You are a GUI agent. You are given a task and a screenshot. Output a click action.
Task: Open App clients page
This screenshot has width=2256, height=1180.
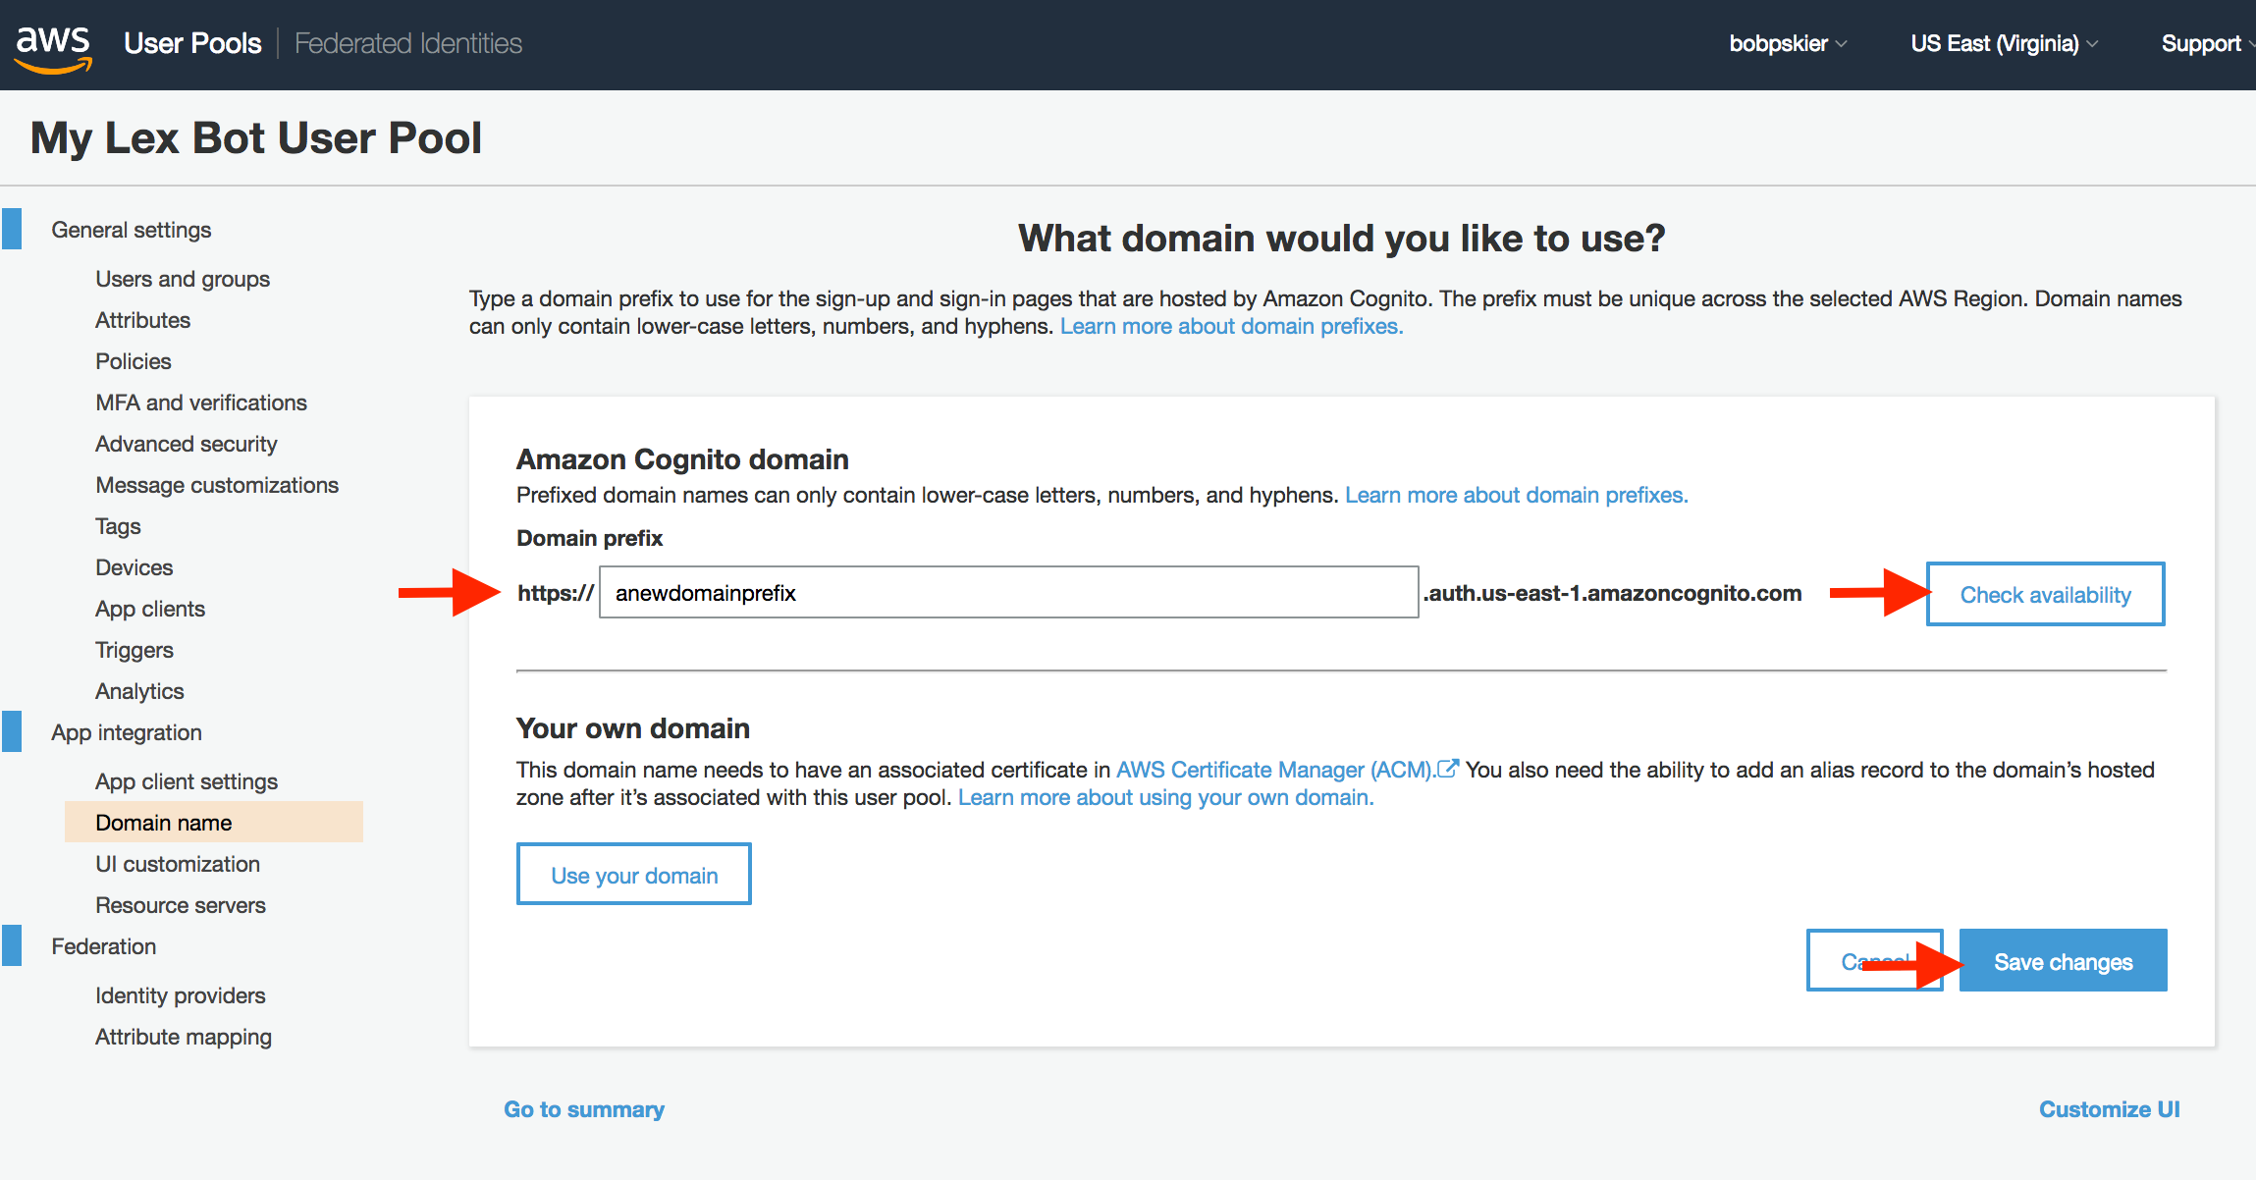[150, 609]
